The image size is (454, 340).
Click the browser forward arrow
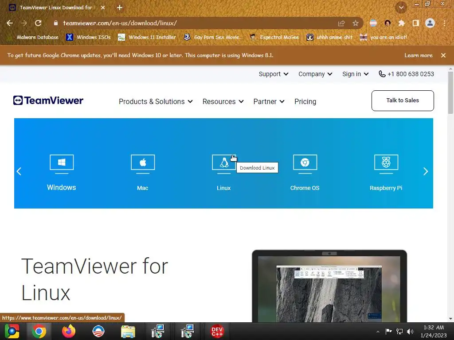click(x=24, y=23)
